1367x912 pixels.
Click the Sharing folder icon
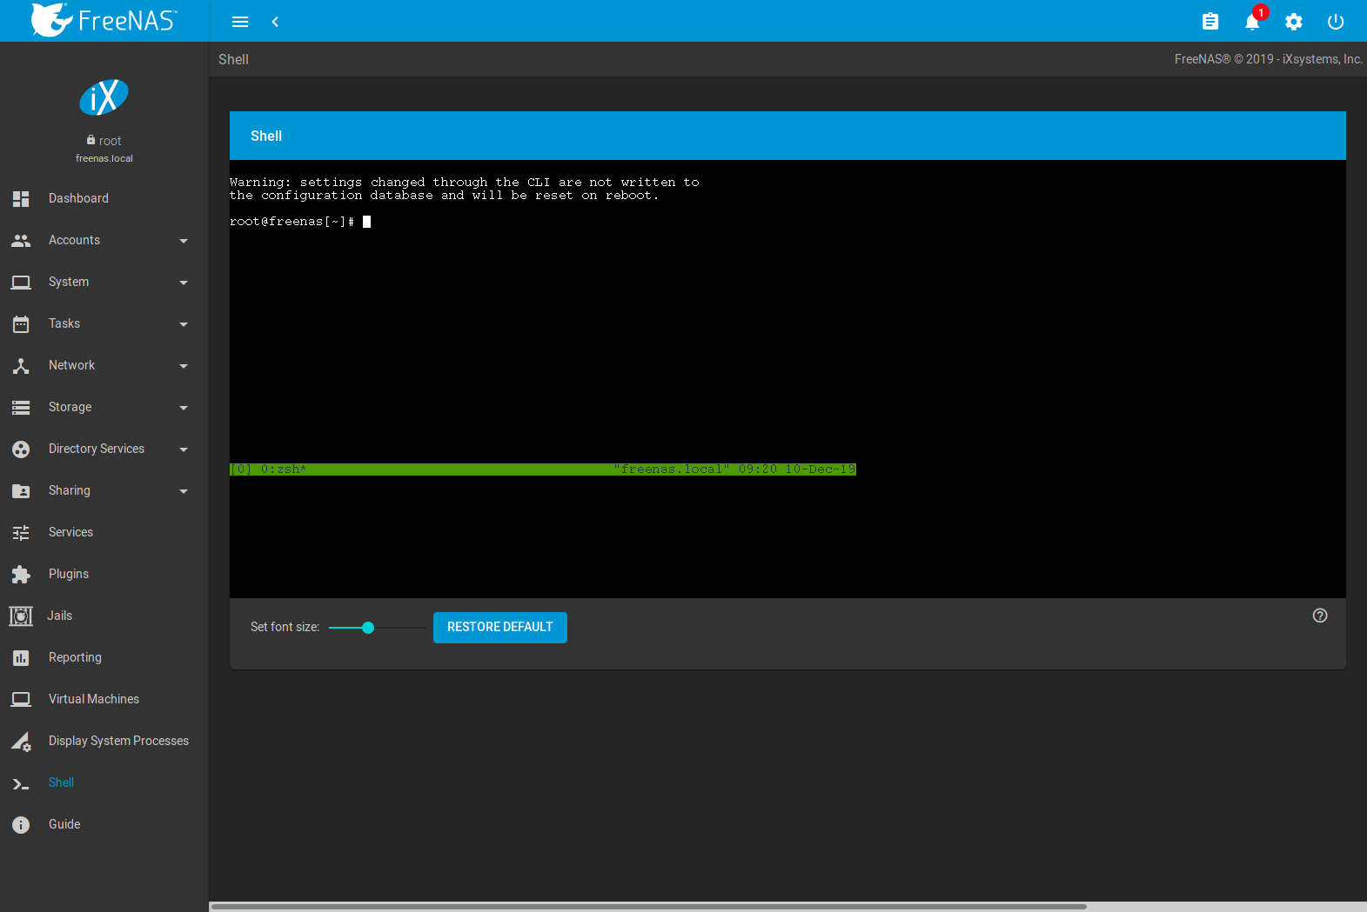21,491
